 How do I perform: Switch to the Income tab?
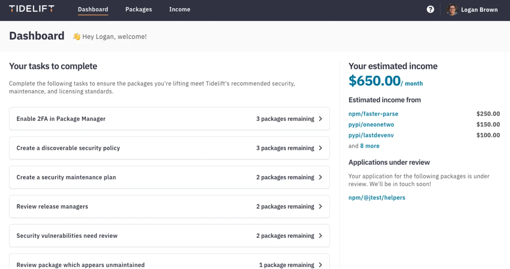point(180,10)
